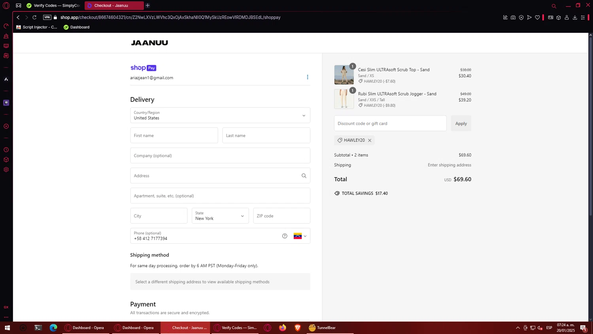Image resolution: width=593 pixels, height=334 pixels.
Task: Open the State dropdown showing New York
Action: pos(220,216)
